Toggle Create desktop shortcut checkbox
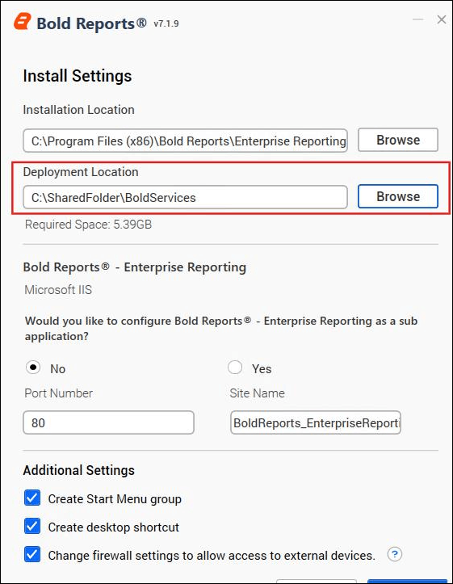This screenshot has height=584, width=453. 32,527
